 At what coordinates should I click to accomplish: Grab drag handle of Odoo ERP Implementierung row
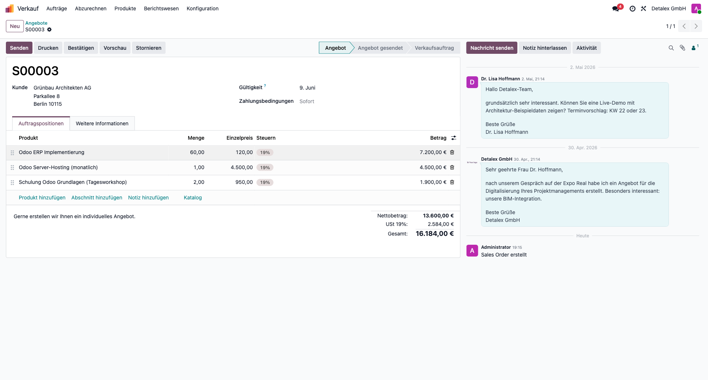[12, 153]
